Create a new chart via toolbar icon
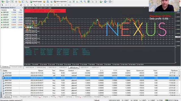Screen dimensions: 181x101 pyautogui.click(x=2, y=2)
